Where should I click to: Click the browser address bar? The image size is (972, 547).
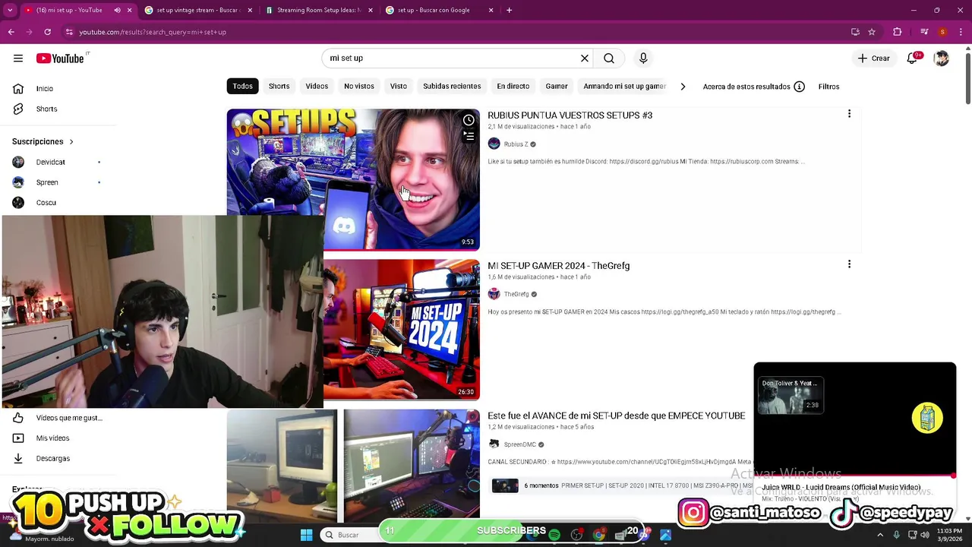456,32
